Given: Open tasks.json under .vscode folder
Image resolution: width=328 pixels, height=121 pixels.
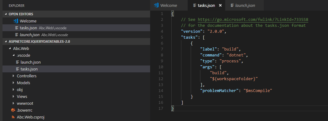Looking at the screenshot, I should [x=76, y=69].
